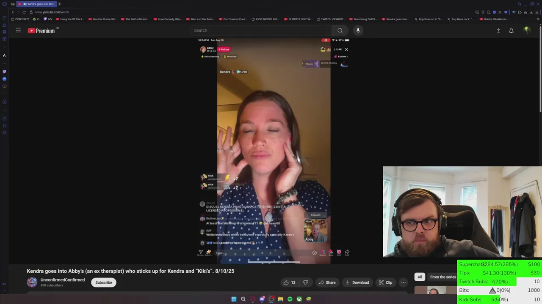Open the YouTube hamburger guide menu
The image size is (542, 304).
click(x=18, y=30)
